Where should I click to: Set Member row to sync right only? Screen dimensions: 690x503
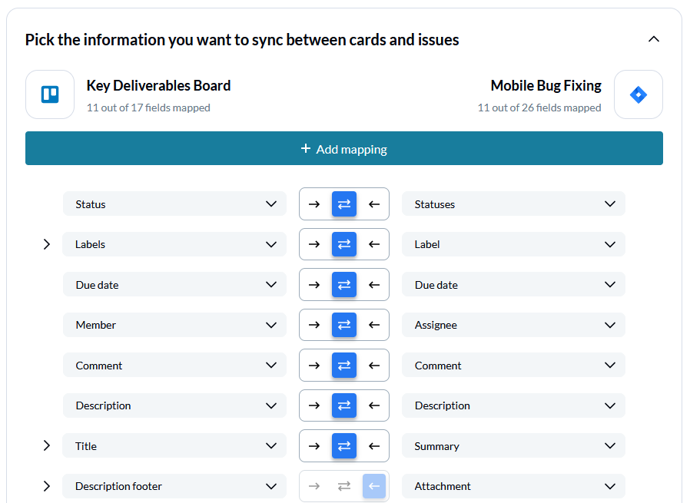coord(314,325)
